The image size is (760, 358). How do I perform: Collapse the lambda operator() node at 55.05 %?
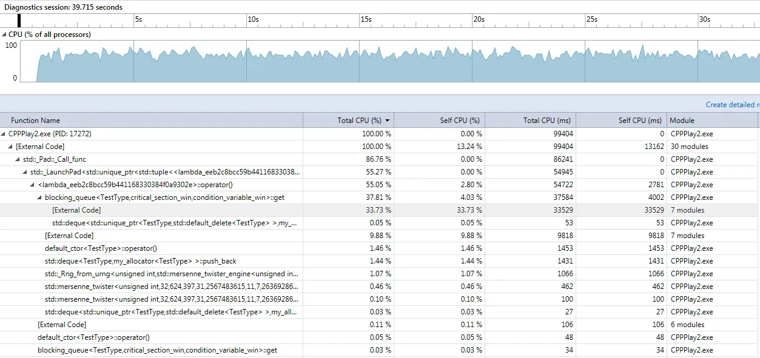(x=33, y=184)
